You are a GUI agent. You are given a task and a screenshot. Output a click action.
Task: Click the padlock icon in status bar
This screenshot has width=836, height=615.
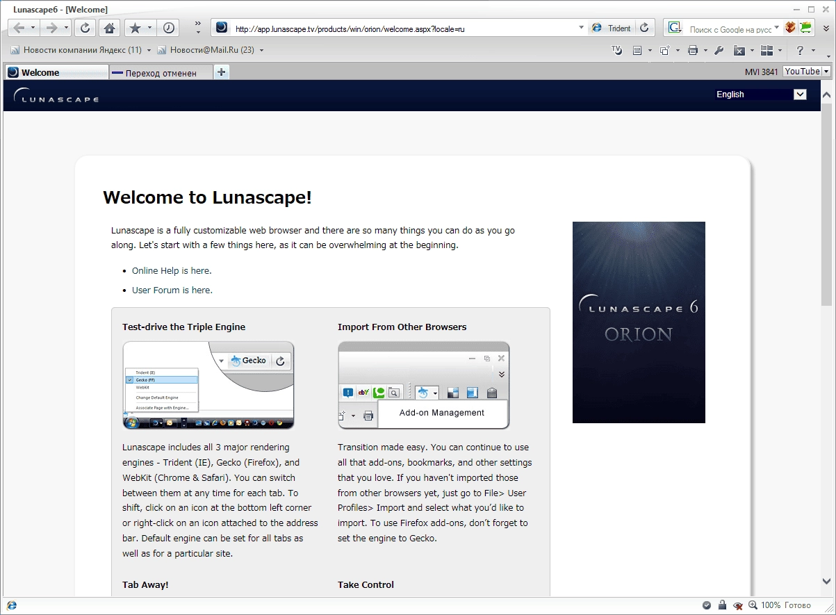pos(723,605)
